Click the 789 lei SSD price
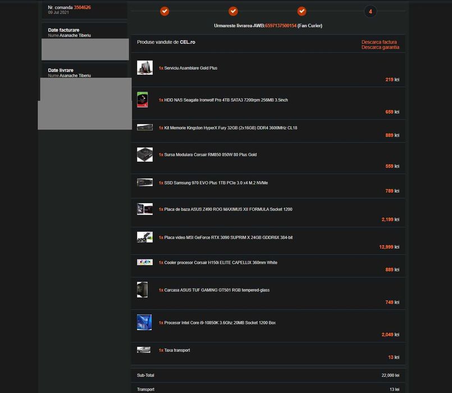Viewport: 452px width, 393px height. click(392, 191)
